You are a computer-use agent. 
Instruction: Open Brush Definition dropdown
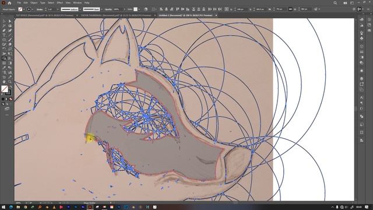[101, 9]
